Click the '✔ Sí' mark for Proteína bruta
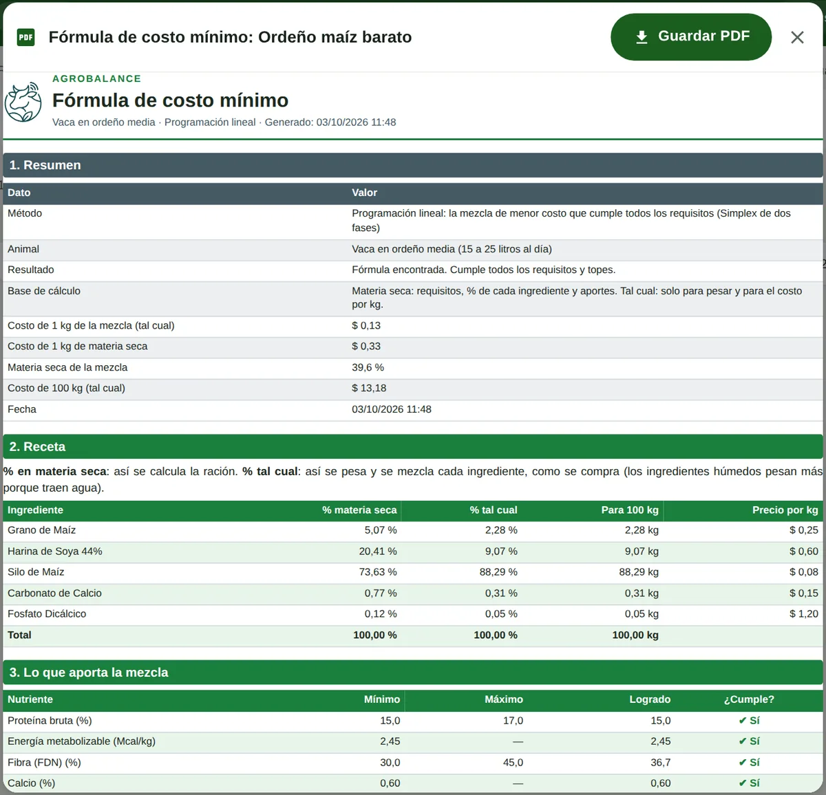The image size is (826, 795). pos(749,721)
